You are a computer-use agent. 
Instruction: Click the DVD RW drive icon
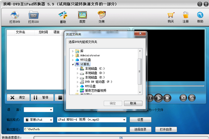(82, 82)
